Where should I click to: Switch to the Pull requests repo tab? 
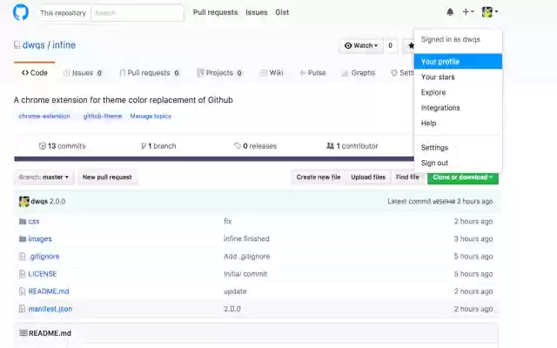click(x=149, y=73)
